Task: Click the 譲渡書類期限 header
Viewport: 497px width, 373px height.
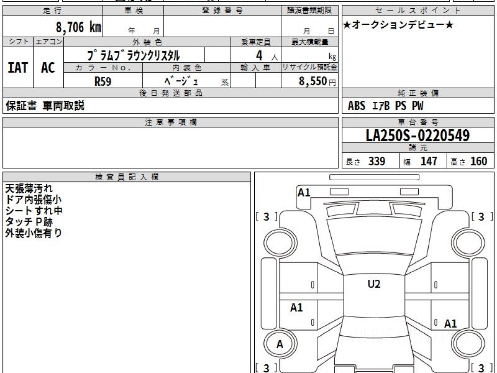Action: (x=309, y=11)
